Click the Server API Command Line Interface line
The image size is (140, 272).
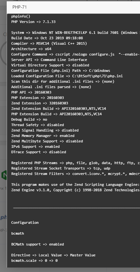tap(49, 60)
